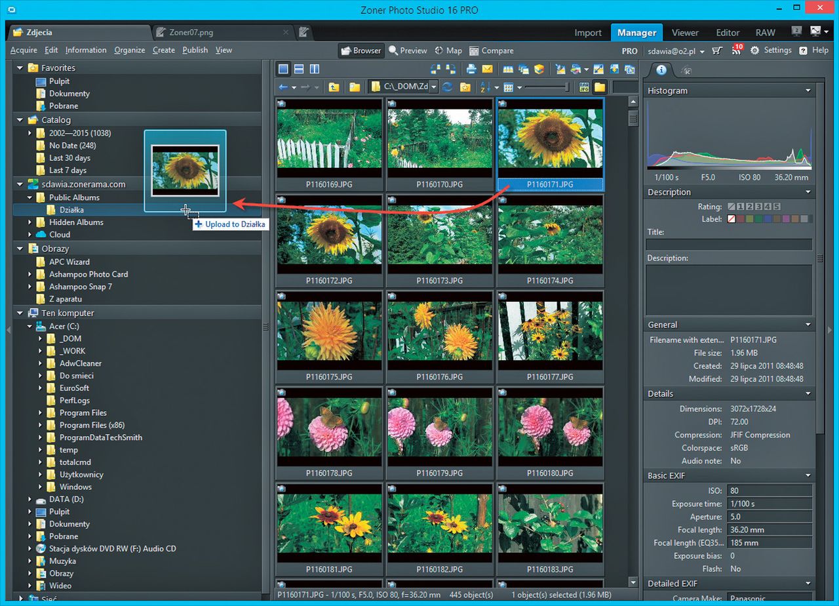Screen dimensions: 839x606
Task: Switch to Compare mode
Action: pos(492,51)
